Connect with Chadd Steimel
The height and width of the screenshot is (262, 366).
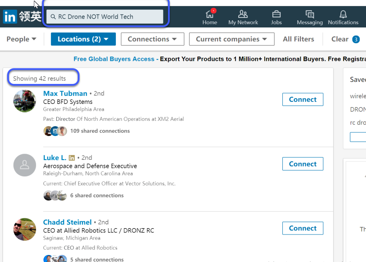click(x=303, y=228)
